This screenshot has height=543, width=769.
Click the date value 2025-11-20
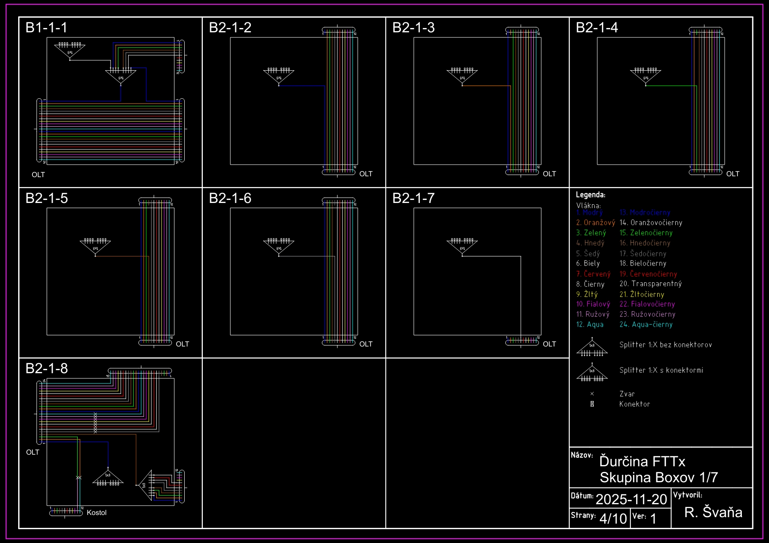[631, 499]
